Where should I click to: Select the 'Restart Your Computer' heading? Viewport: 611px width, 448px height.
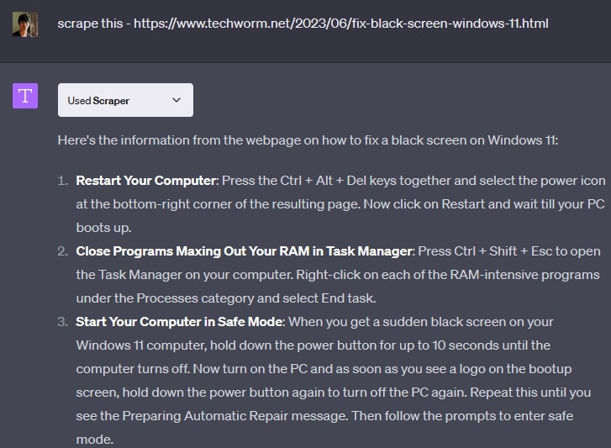click(146, 180)
